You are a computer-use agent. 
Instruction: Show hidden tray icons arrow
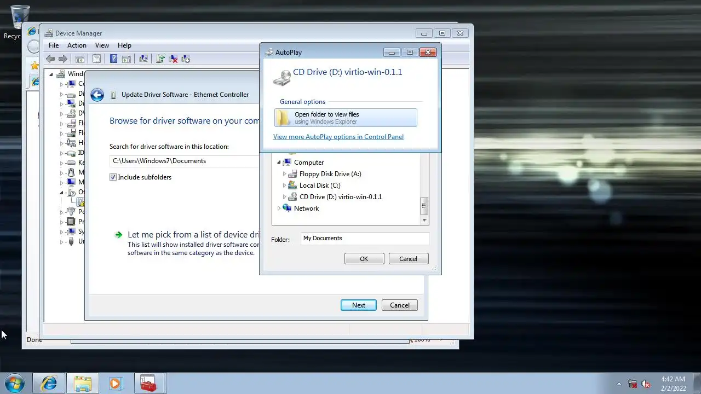point(619,384)
